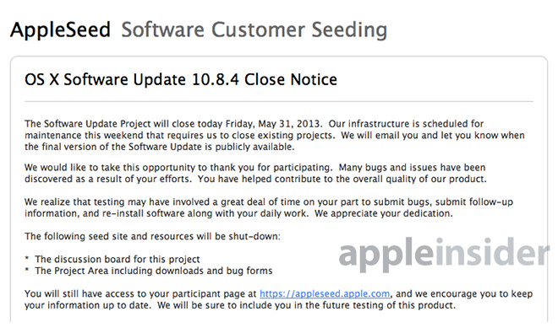558x333 pixels.
Task: Click the AppleSeed title text
Action: click(60, 30)
